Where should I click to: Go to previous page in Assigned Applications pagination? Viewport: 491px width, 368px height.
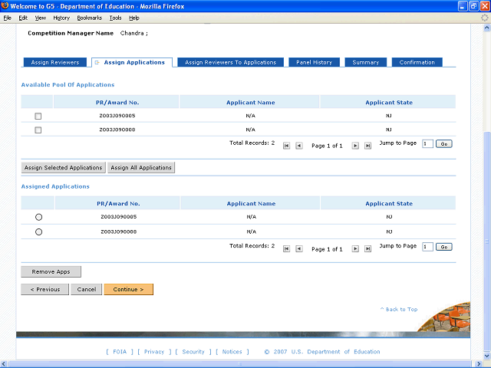(299, 248)
